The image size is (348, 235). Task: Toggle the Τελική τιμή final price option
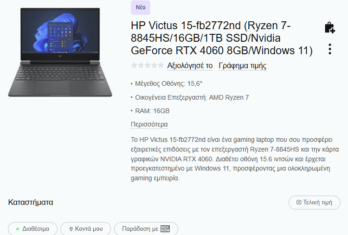[315, 203]
